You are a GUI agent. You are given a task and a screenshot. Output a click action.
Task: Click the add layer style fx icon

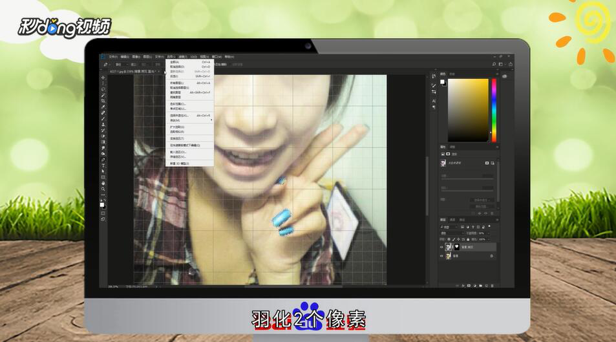tap(463, 286)
